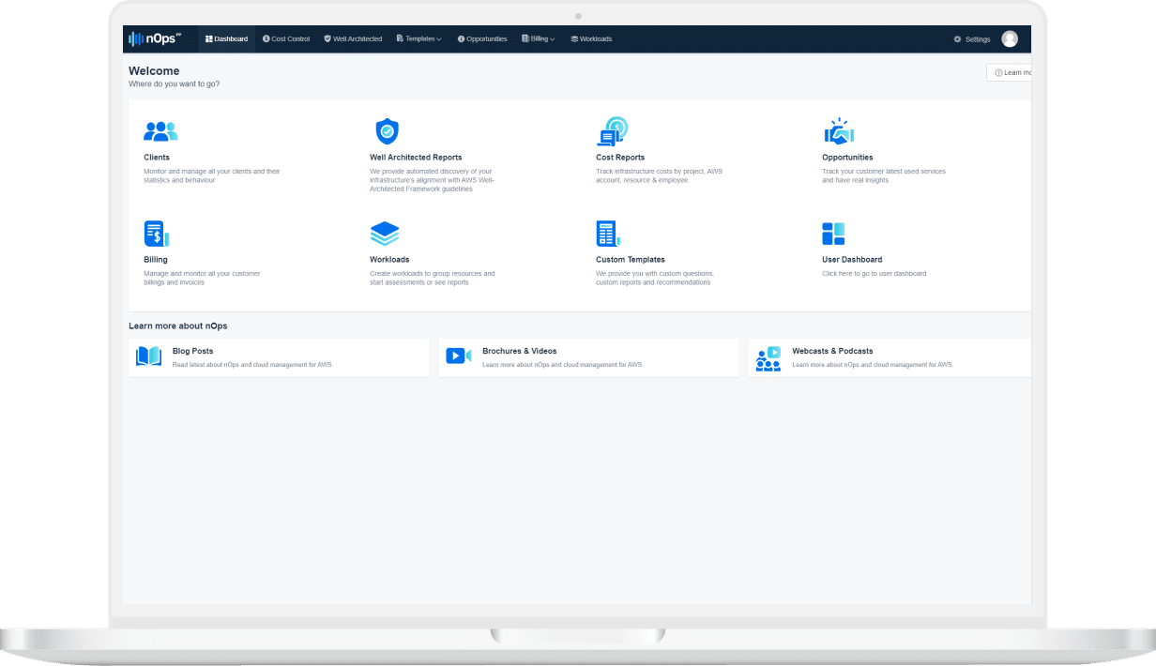Open the user profile avatar
This screenshot has width=1156, height=666.
pos(1010,38)
